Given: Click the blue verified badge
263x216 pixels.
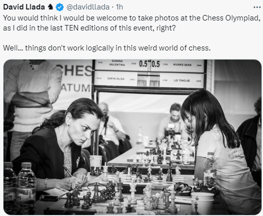Looking at the screenshot, I should [x=59, y=7].
